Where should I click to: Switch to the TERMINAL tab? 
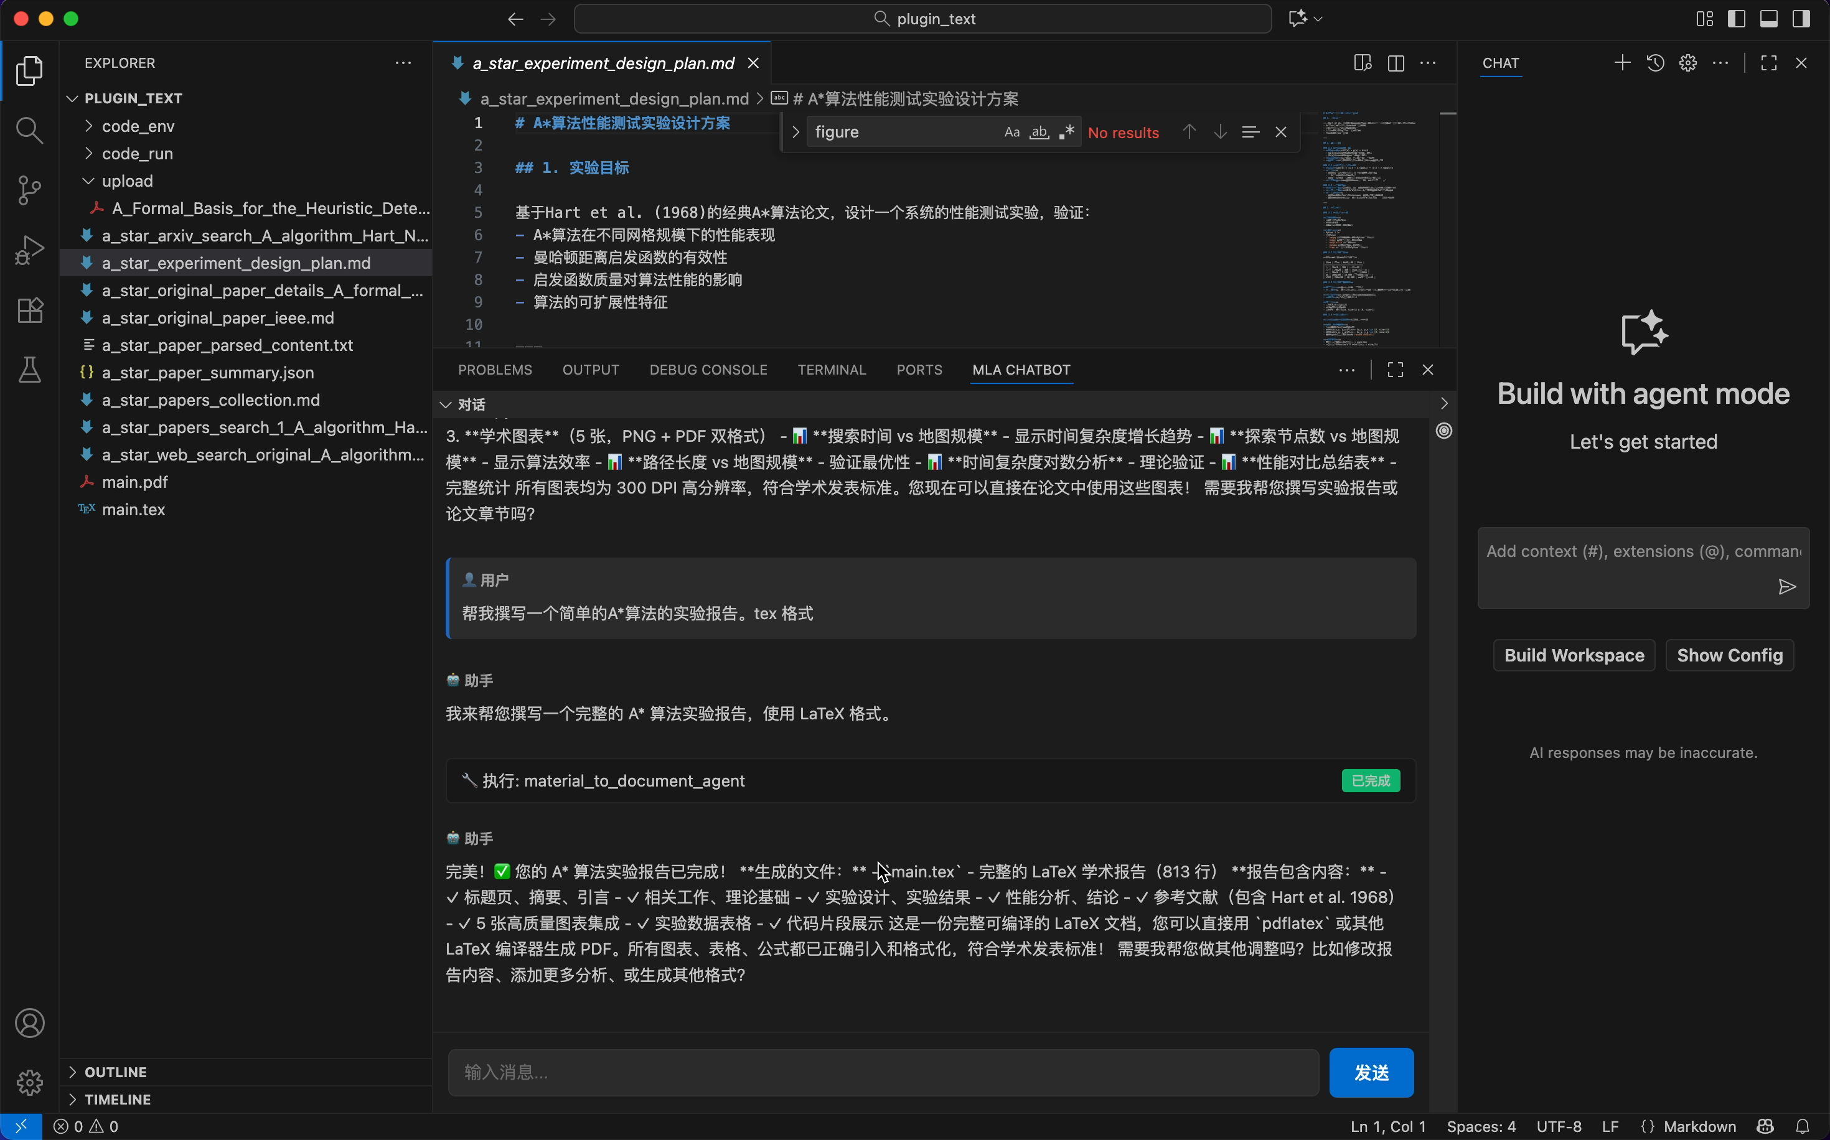click(832, 370)
